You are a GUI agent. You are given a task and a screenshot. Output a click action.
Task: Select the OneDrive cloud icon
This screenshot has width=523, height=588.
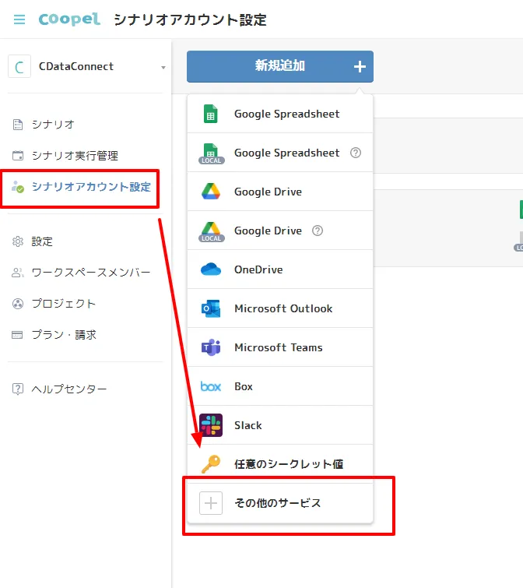pos(211,269)
